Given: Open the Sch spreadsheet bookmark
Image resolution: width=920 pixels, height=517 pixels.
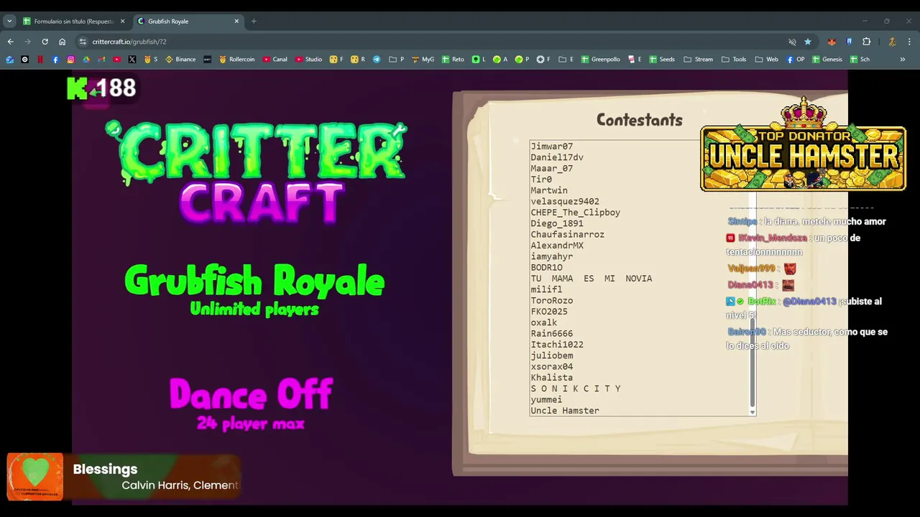Looking at the screenshot, I should pyautogui.click(x=860, y=60).
